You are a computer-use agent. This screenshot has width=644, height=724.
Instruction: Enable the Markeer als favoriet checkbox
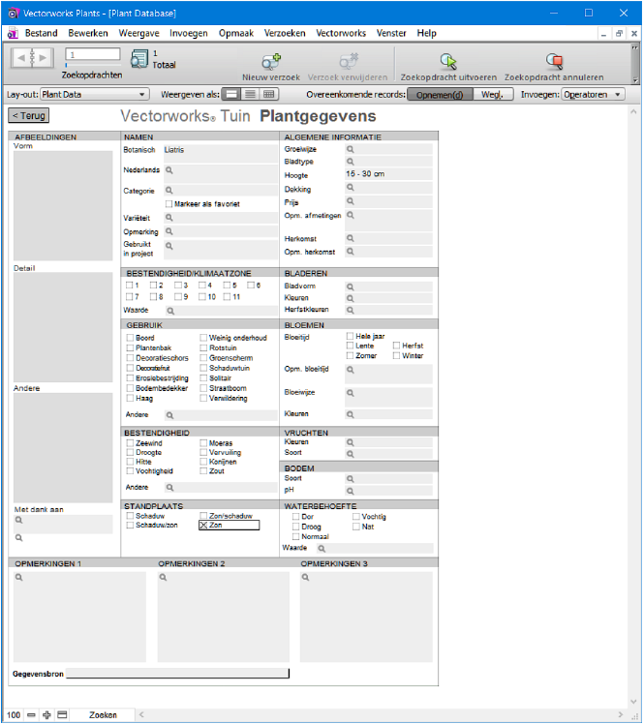[x=169, y=204]
